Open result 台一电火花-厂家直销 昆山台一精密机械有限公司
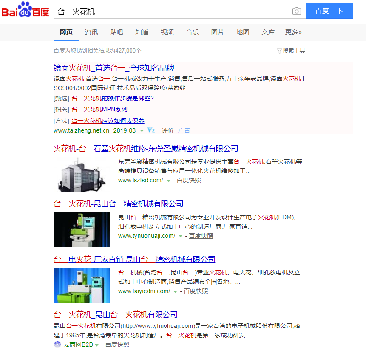The width and height of the screenshot is (366, 350). coord(134,259)
